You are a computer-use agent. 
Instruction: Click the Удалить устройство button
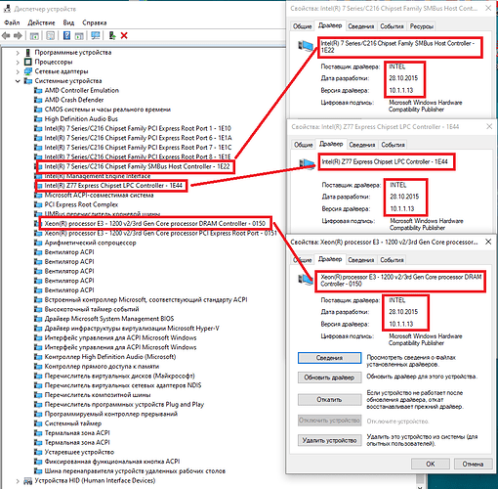(329, 440)
